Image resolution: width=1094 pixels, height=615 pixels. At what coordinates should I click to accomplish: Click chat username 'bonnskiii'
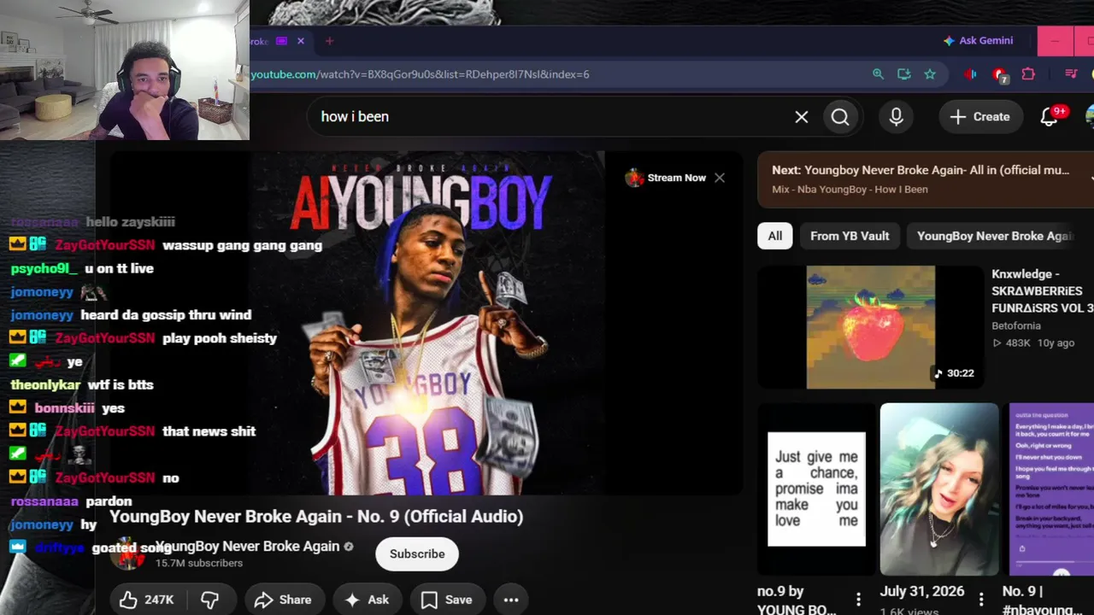coord(64,408)
